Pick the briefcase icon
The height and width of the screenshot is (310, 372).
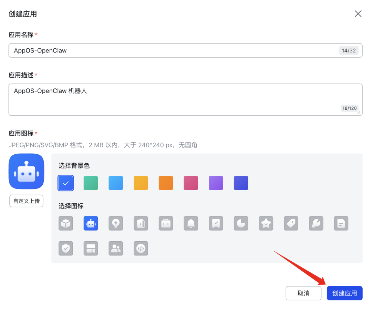click(166, 223)
